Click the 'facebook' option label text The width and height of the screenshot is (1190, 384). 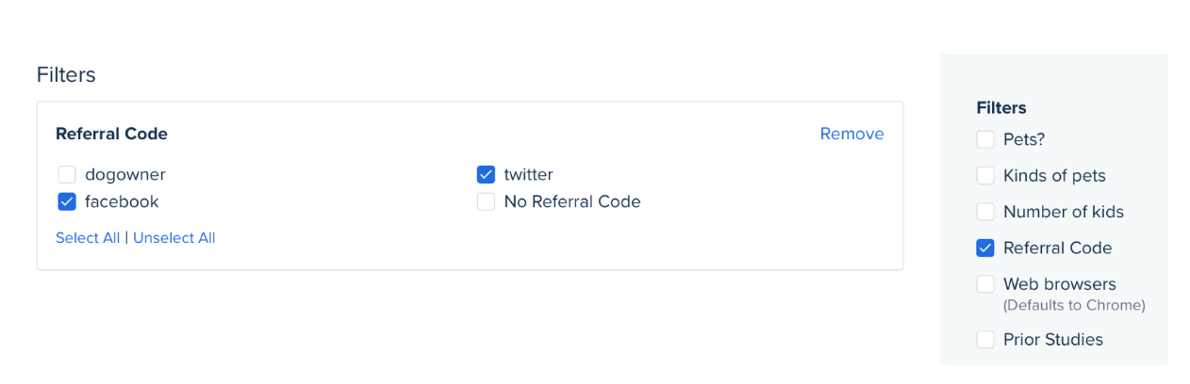(122, 201)
